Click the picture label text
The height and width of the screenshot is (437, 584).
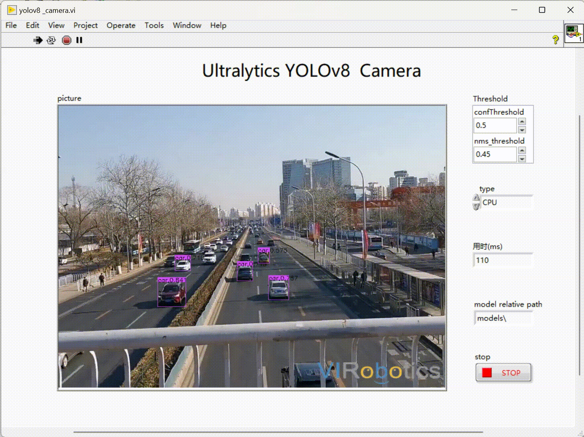tap(69, 98)
